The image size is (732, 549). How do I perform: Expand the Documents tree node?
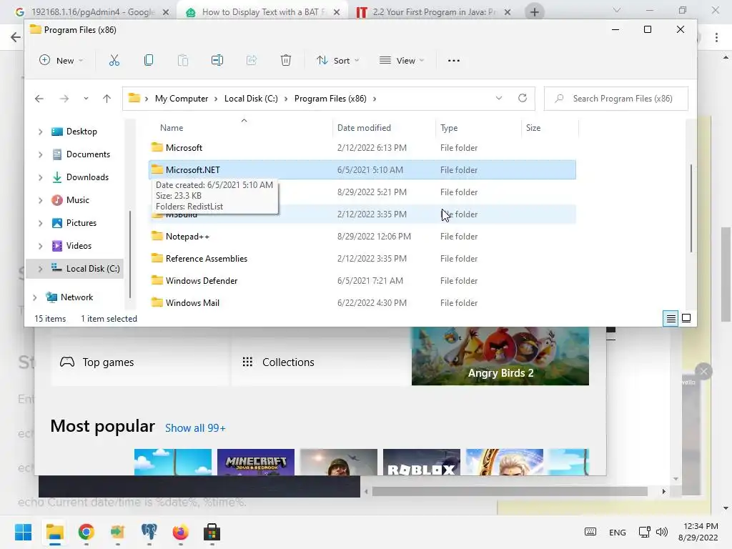point(40,154)
